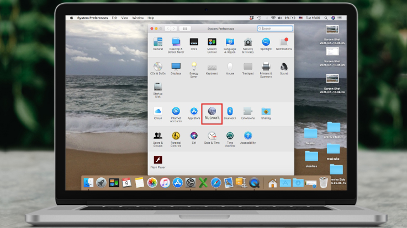Viewport: 407px width, 228px height.
Task: Open the Displays preference pane
Action: pyautogui.click(x=176, y=68)
